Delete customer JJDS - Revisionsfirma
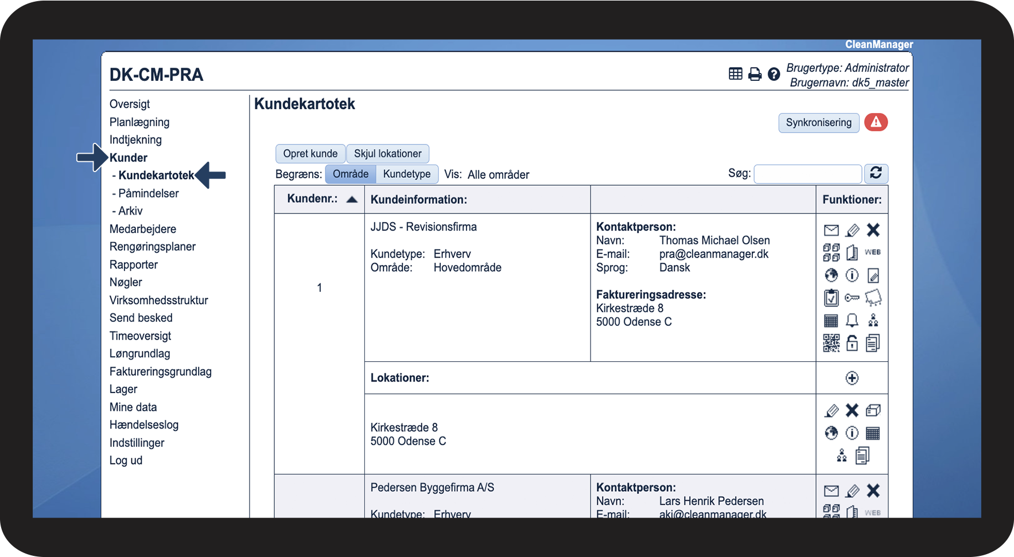The height and width of the screenshot is (557, 1014). pyautogui.click(x=873, y=230)
